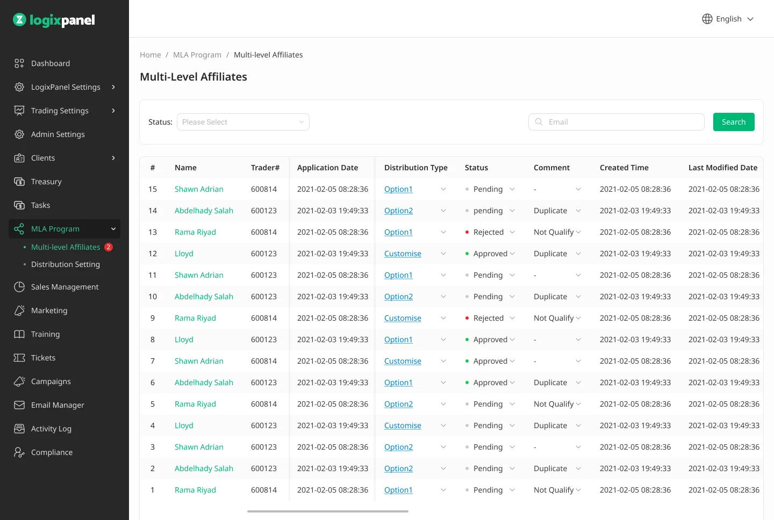774x520 pixels.
Task: Click the Admin Settings gear icon
Action: pos(19,134)
